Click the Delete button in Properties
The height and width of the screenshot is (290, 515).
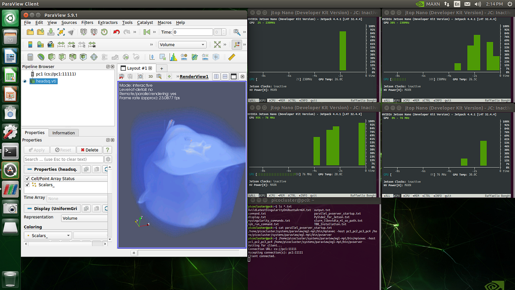tap(89, 150)
